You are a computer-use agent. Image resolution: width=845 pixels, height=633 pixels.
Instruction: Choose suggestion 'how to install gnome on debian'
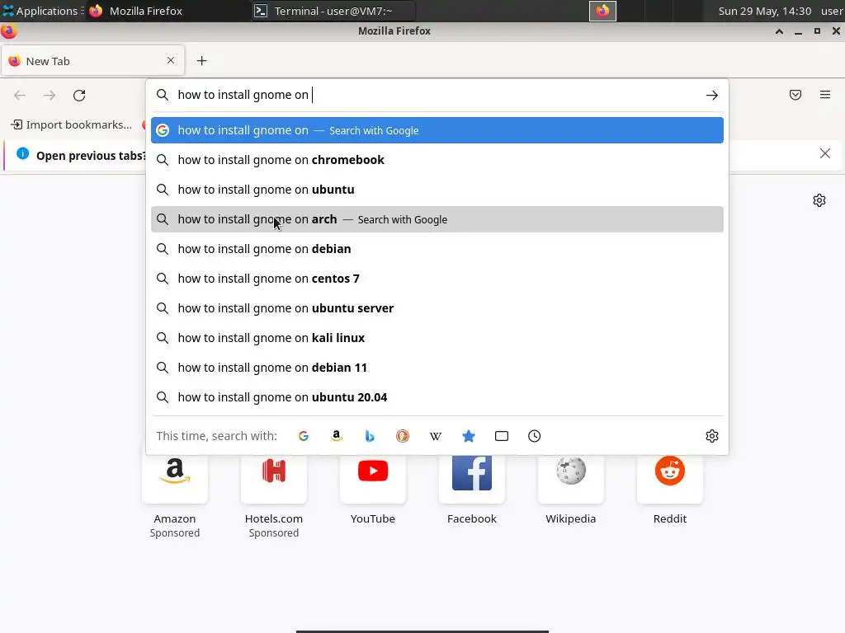(x=437, y=249)
